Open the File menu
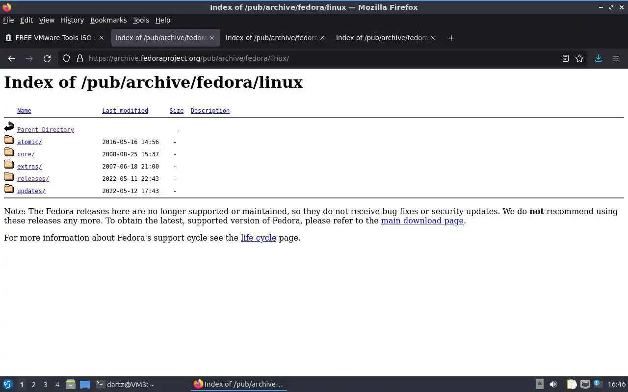The height and width of the screenshot is (392, 628). click(8, 20)
